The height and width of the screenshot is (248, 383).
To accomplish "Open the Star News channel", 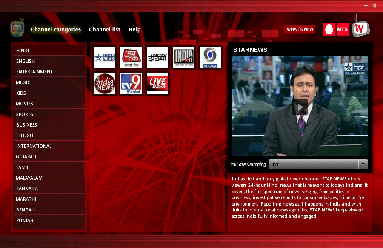I will pyautogui.click(x=105, y=57).
